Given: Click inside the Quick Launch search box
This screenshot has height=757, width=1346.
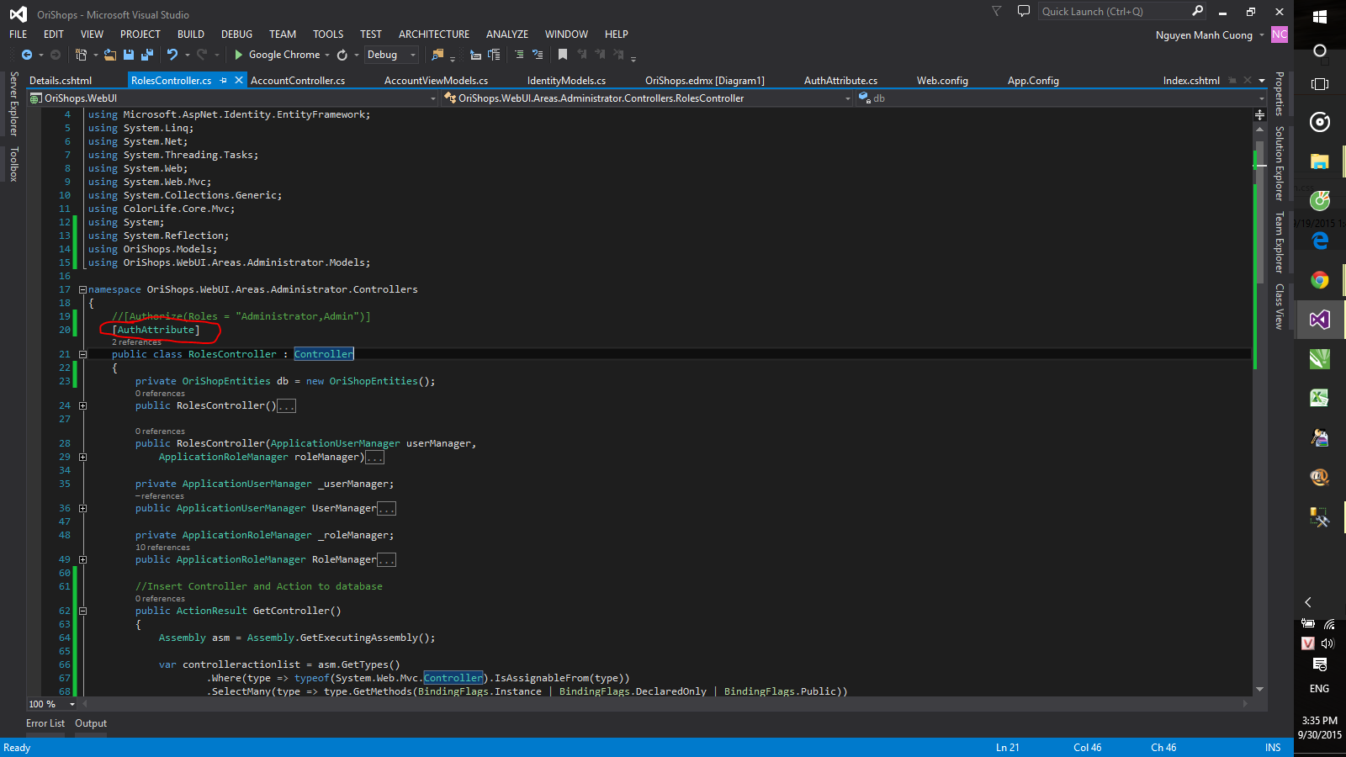Looking at the screenshot, I should pos(1115,11).
